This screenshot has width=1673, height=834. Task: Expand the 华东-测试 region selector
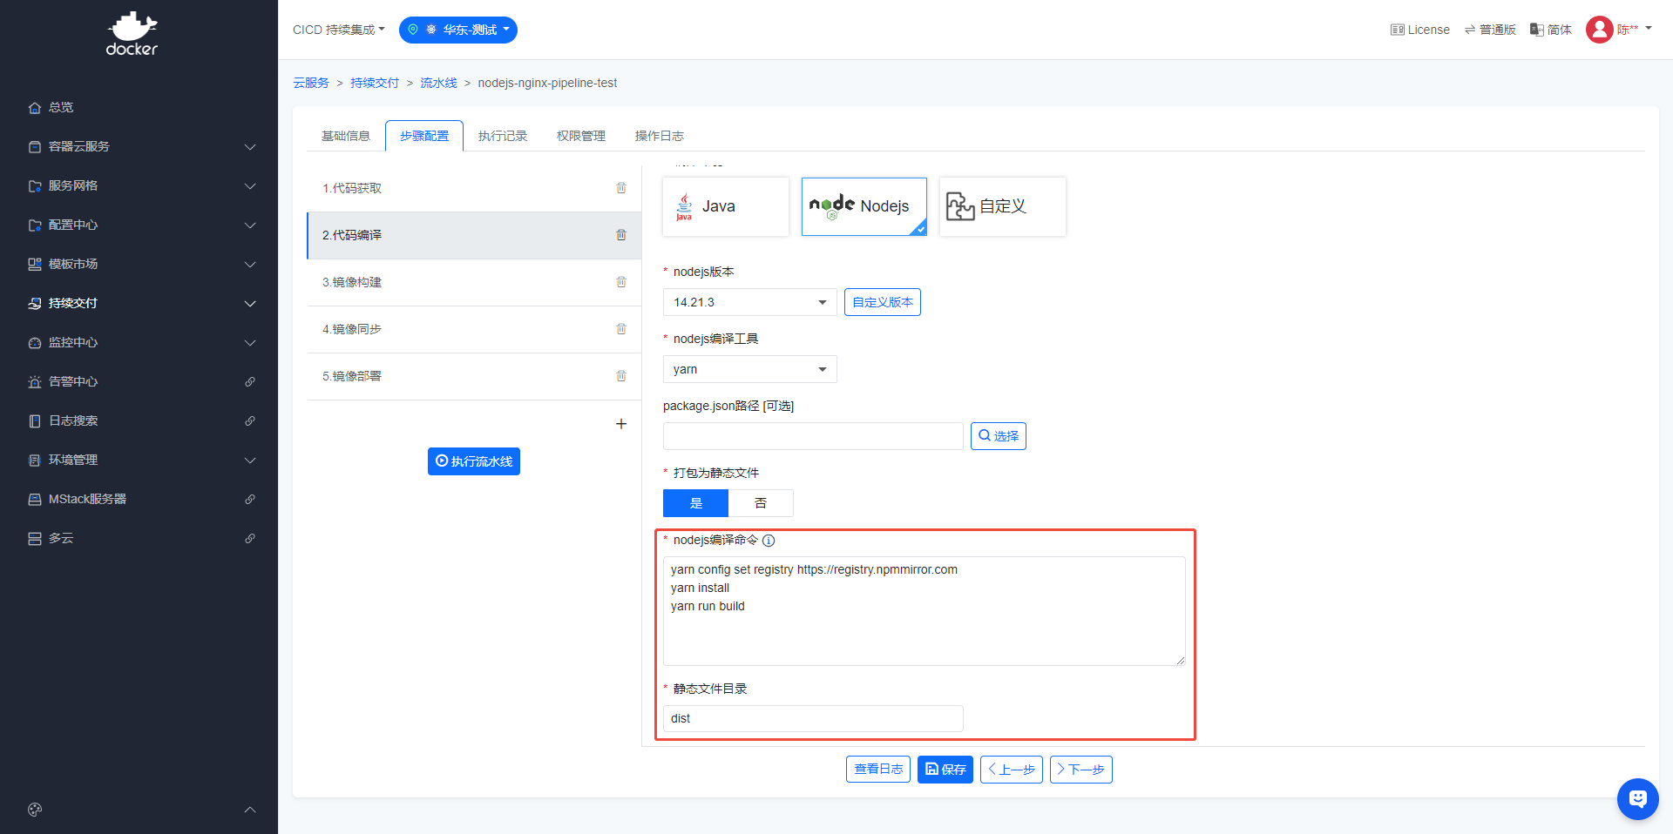click(x=458, y=30)
